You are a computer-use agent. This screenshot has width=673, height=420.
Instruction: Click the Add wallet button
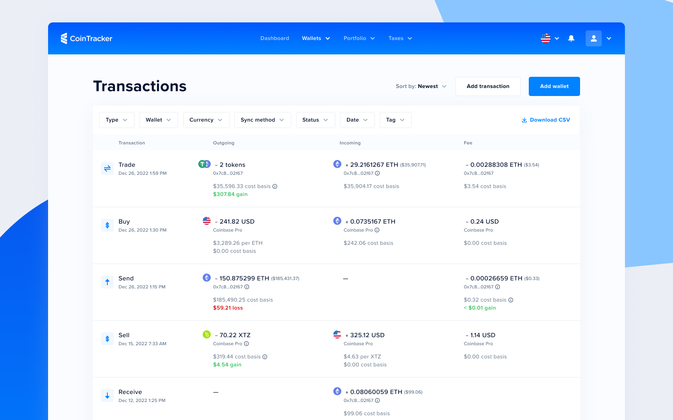tap(554, 86)
